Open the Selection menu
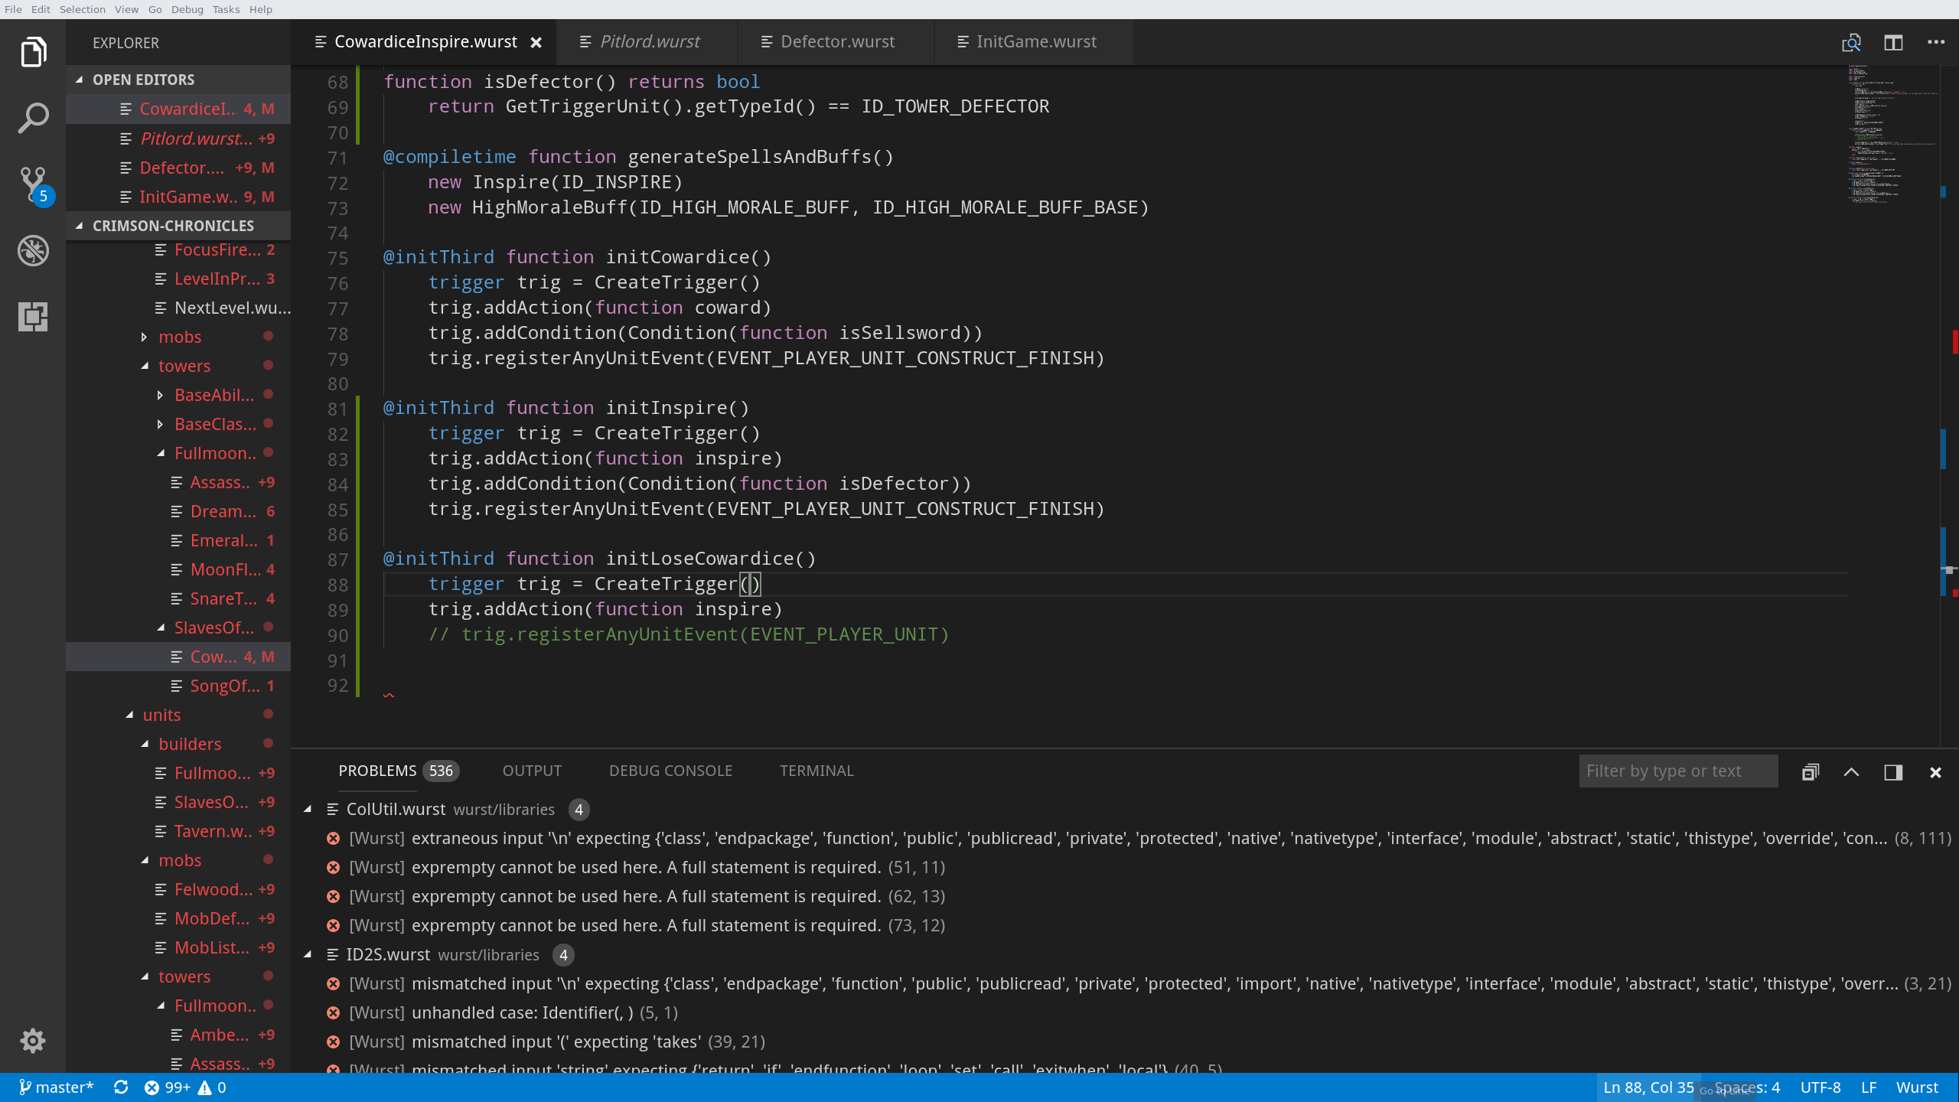Screen dimensions: 1959x1102 pos(82,9)
